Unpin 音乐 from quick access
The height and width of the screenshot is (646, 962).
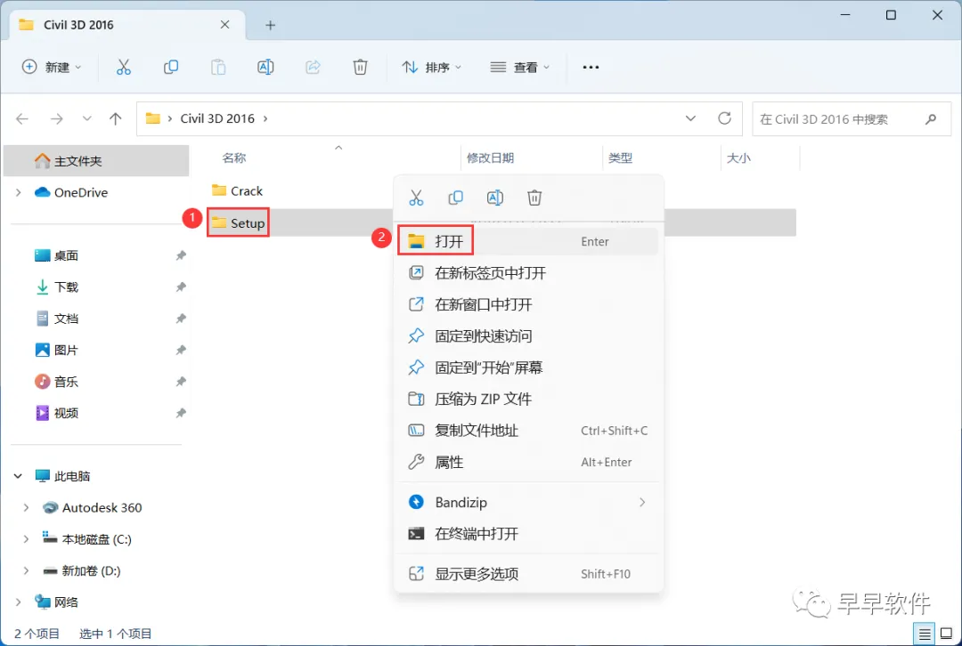click(180, 382)
